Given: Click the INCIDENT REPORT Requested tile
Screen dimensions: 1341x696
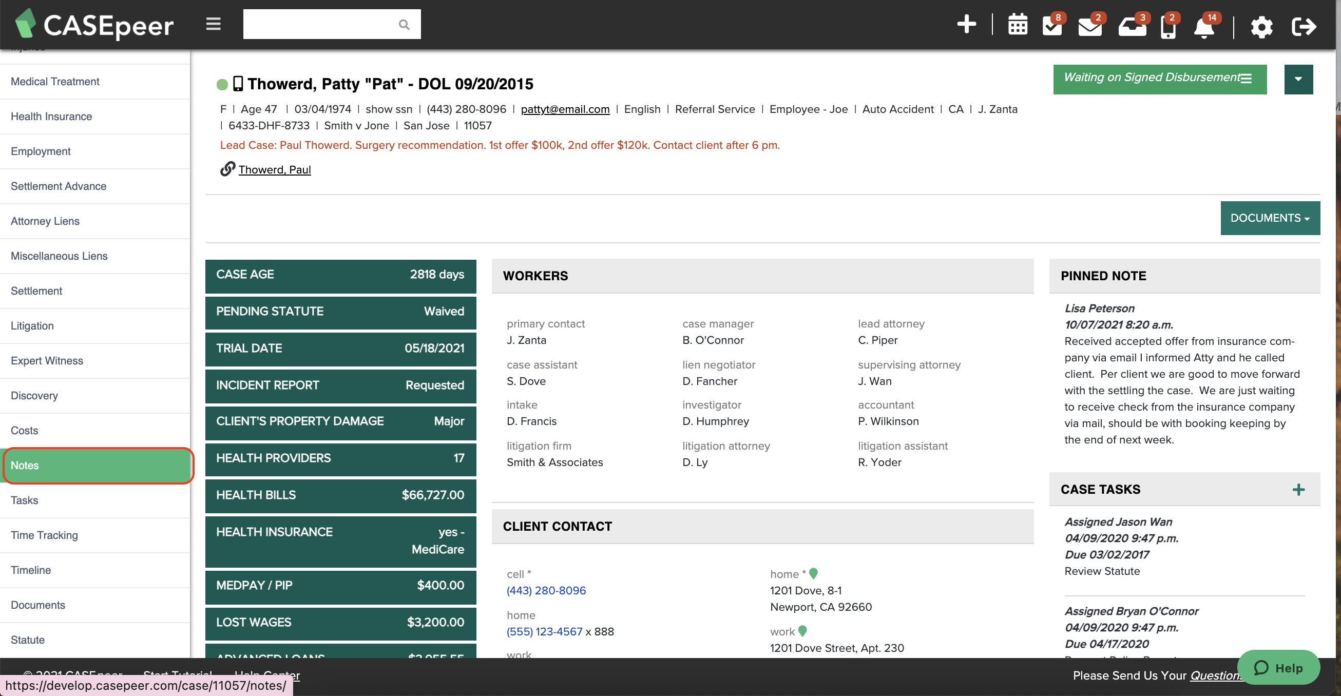Looking at the screenshot, I should pyautogui.click(x=340, y=385).
